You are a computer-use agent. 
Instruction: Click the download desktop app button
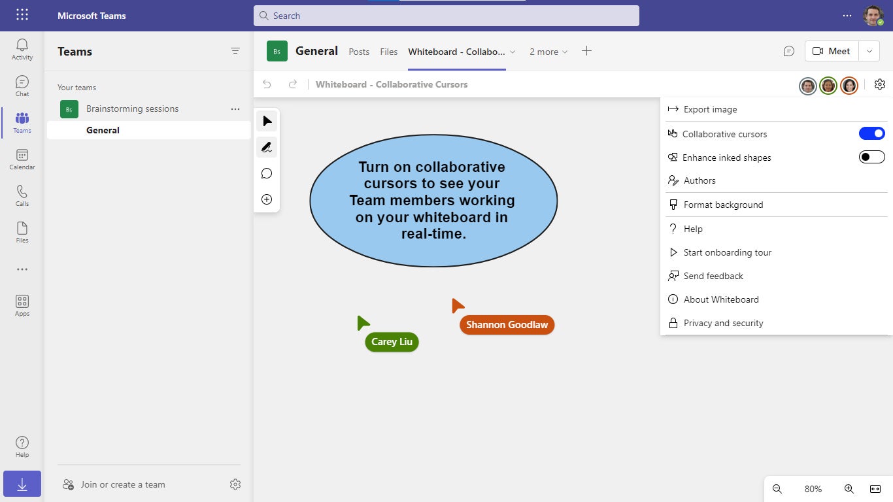[x=22, y=484]
